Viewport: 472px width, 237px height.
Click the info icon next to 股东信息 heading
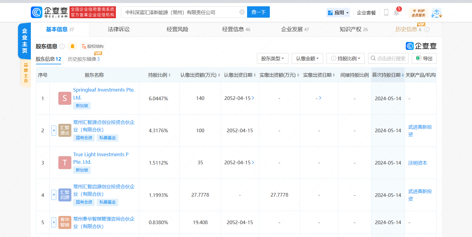click(x=62, y=46)
